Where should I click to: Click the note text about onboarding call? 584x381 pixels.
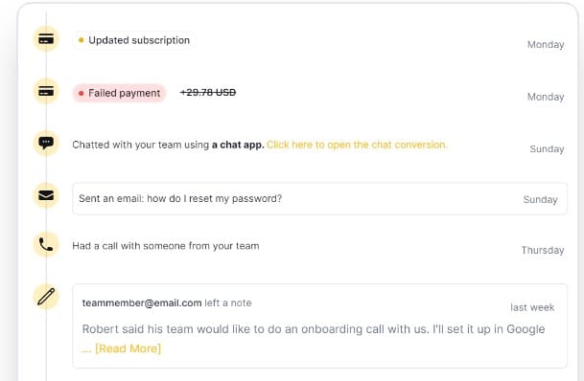point(314,329)
